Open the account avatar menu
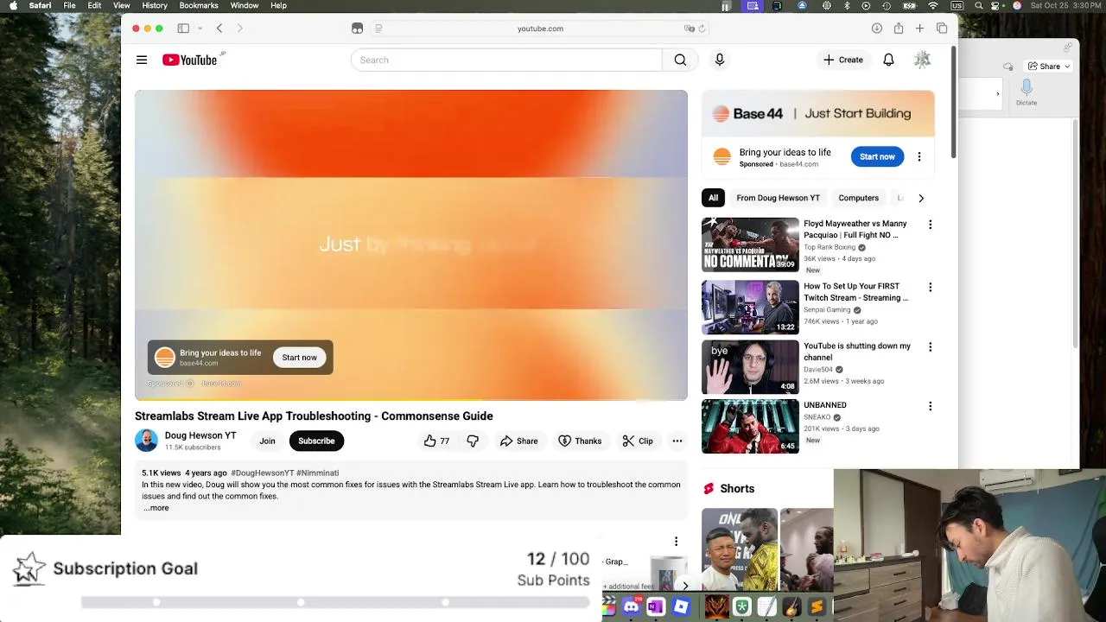Viewport: 1106px width, 622px height. 922,60
